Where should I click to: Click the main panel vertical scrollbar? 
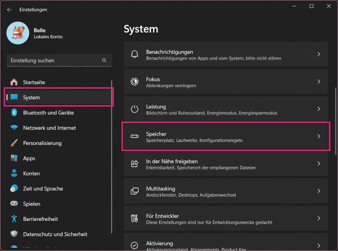coord(335,121)
